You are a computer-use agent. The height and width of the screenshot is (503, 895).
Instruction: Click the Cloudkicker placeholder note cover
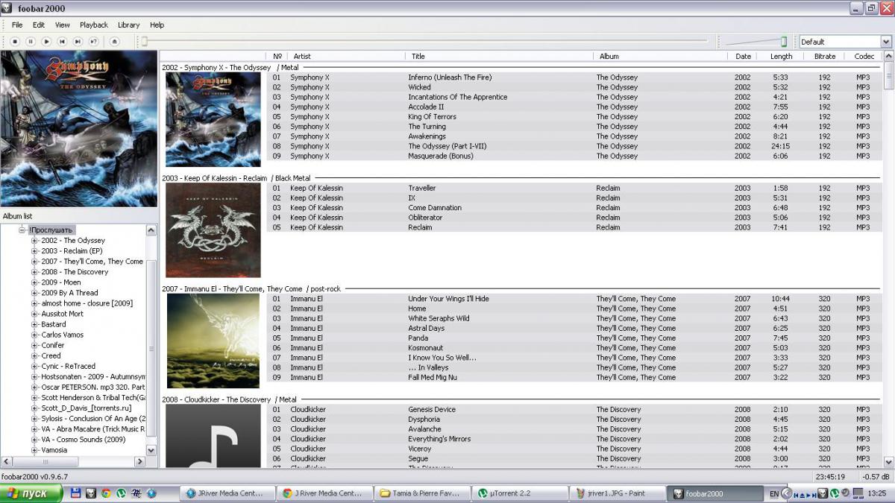[213, 436]
